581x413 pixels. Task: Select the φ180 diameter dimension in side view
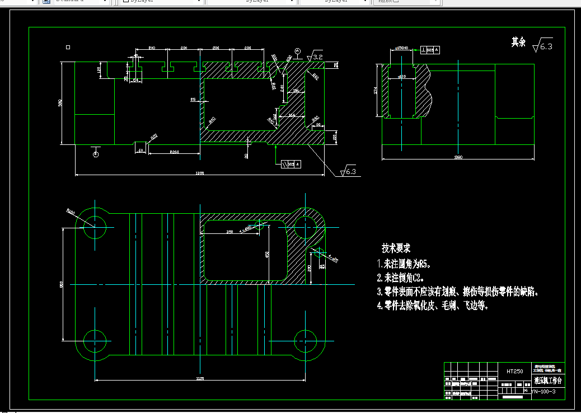tap(402, 77)
